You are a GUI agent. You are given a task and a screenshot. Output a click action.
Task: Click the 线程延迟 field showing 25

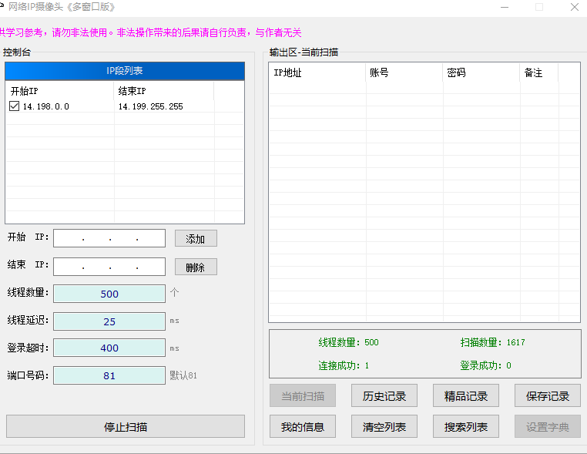[x=109, y=321]
